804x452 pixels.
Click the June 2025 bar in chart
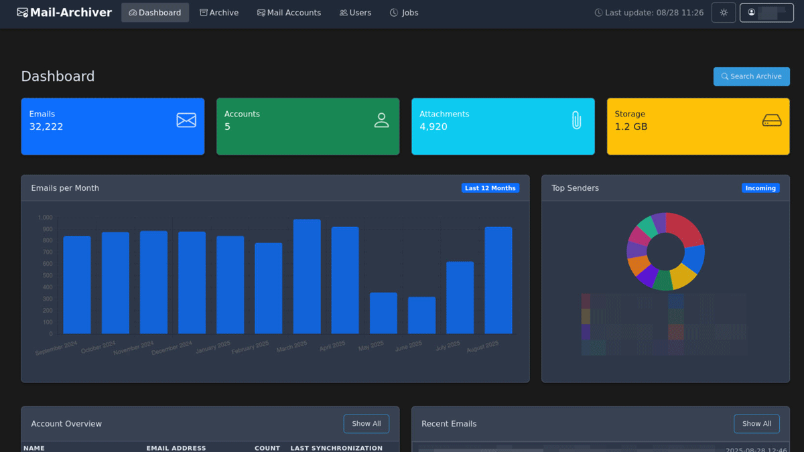point(421,315)
